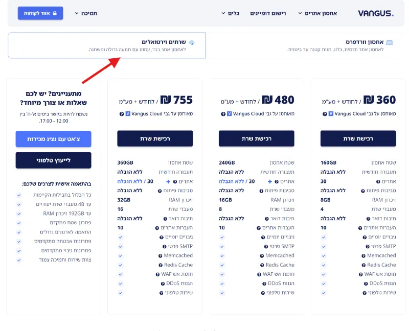Open the אזור לקוחות customer area
Image resolution: width=409 pixels, height=331 pixels.
(x=40, y=13)
